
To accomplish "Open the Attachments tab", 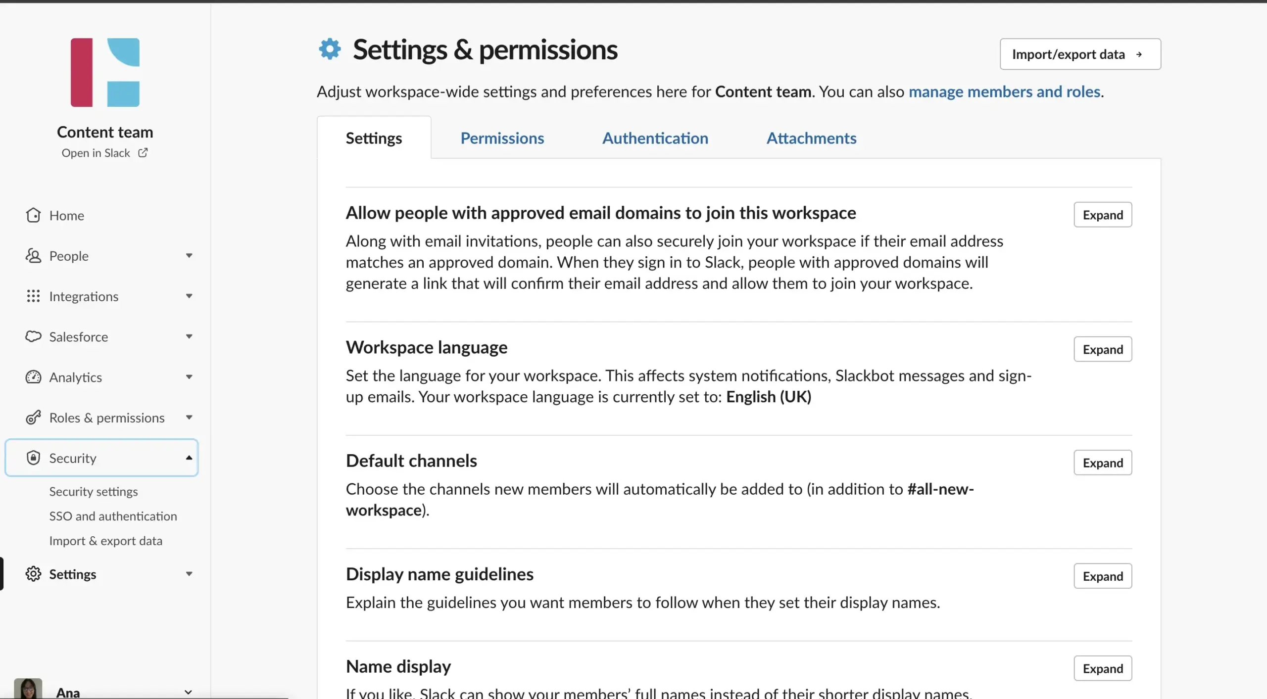I will (811, 138).
